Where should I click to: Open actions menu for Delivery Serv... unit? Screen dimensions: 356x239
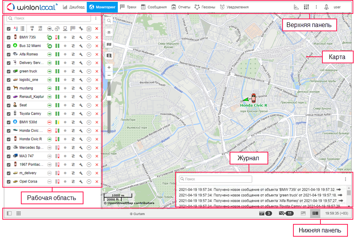click(89, 63)
